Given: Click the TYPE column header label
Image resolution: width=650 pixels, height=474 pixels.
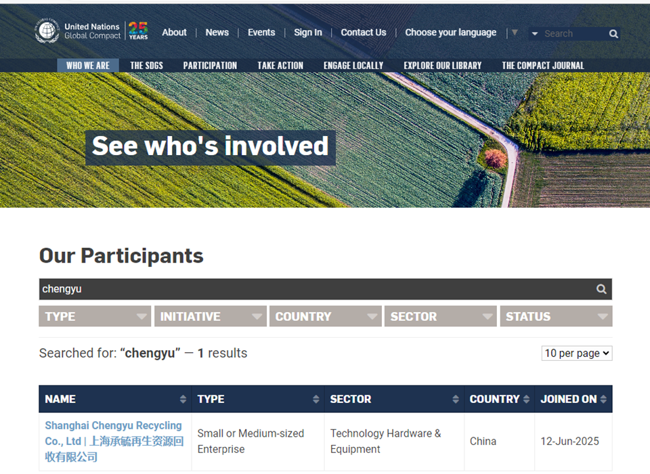Looking at the screenshot, I should (x=211, y=399).
